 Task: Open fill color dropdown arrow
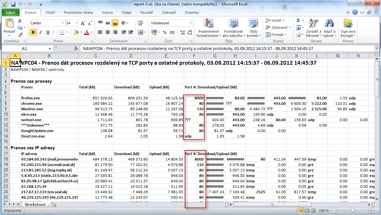coord(81,32)
